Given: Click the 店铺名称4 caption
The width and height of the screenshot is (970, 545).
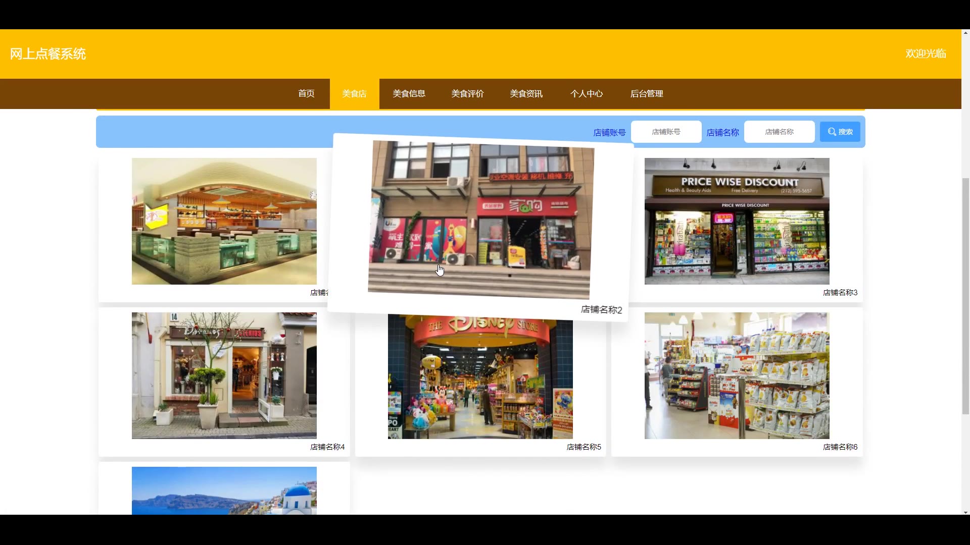Looking at the screenshot, I should point(327,447).
